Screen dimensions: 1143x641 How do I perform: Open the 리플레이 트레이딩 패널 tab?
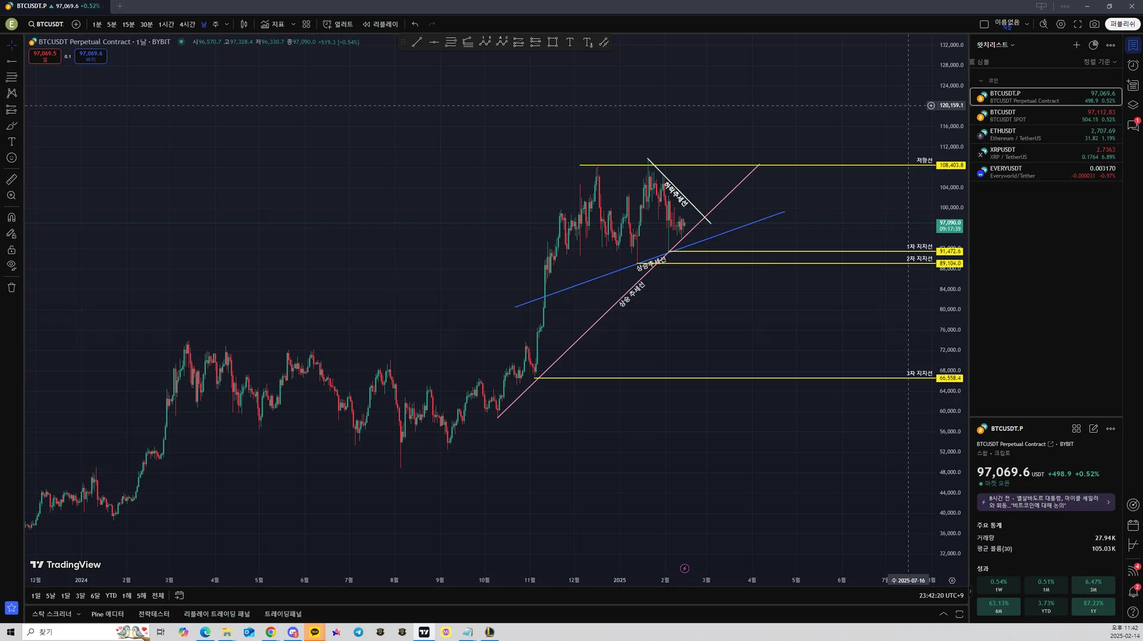[x=217, y=614]
